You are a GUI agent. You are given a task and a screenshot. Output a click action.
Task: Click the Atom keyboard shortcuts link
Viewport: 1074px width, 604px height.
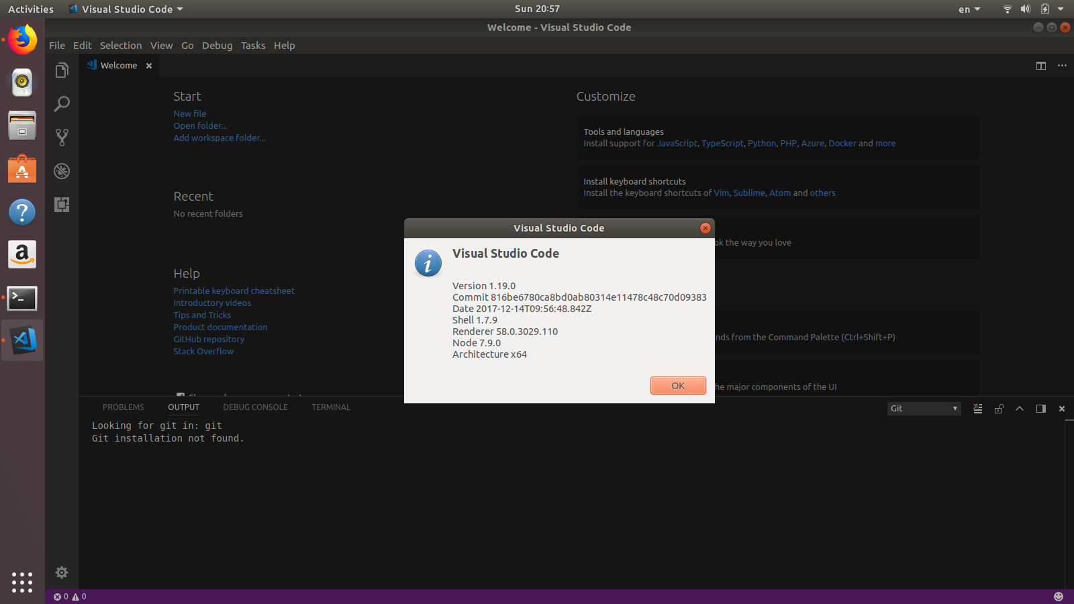[x=780, y=193]
